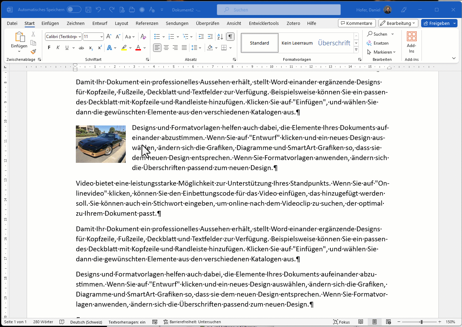Click the zoom slider in the status bar
The image size is (462, 327).
coord(421,322)
